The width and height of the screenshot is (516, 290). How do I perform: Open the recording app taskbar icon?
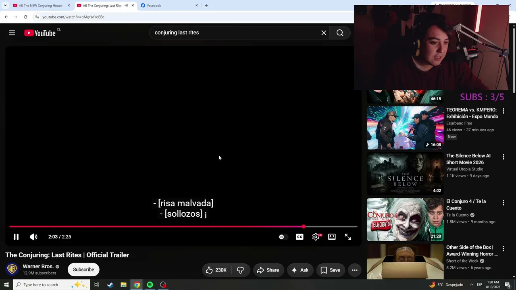(x=163, y=285)
